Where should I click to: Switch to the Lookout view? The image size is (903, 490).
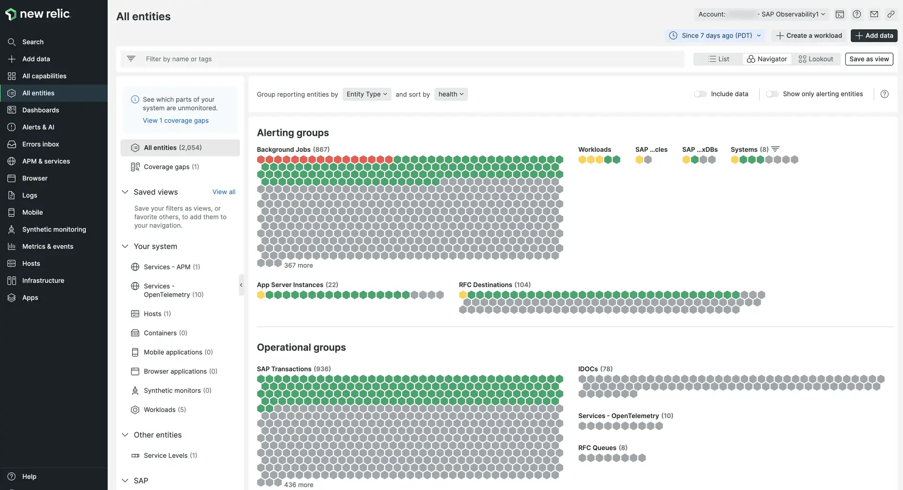click(x=816, y=59)
